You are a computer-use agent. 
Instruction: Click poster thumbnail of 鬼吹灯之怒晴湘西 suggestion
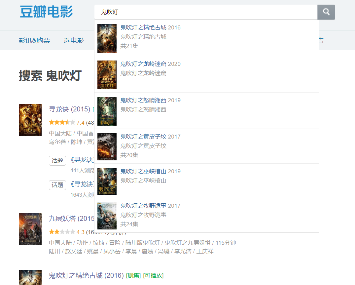click(x=107, y=111)
